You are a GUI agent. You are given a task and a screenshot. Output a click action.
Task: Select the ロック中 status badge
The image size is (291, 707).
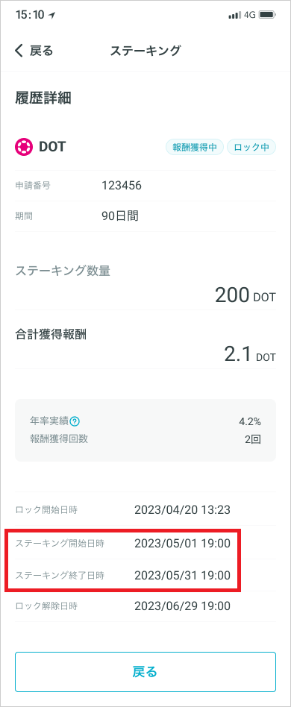pos(251,147)
